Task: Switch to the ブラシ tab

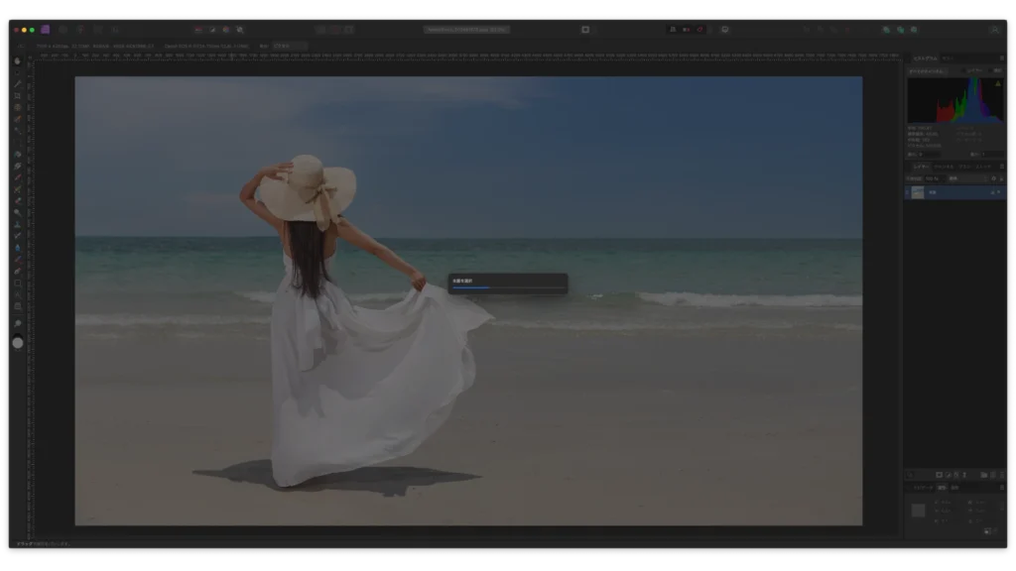Action: coord(963,167)
